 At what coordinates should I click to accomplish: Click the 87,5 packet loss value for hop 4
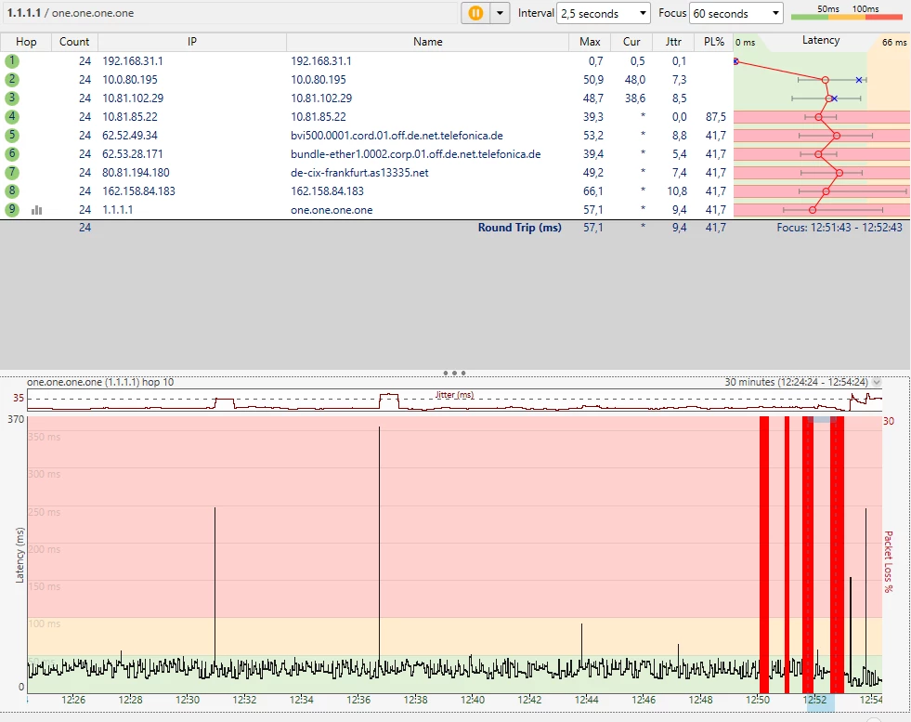(716, 117)
